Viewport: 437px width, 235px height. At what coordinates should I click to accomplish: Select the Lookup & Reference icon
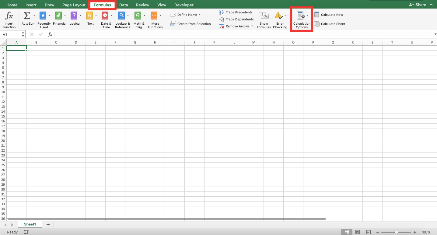click(x=121, y=16)
